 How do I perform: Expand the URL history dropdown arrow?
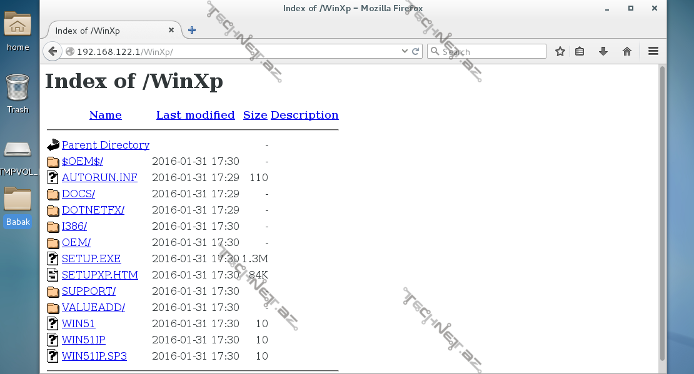pos(405,52)
